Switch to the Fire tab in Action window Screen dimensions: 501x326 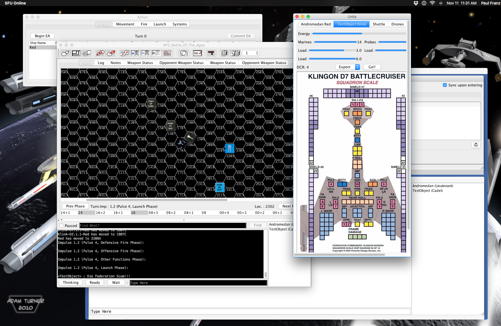(x=144, y=24)
